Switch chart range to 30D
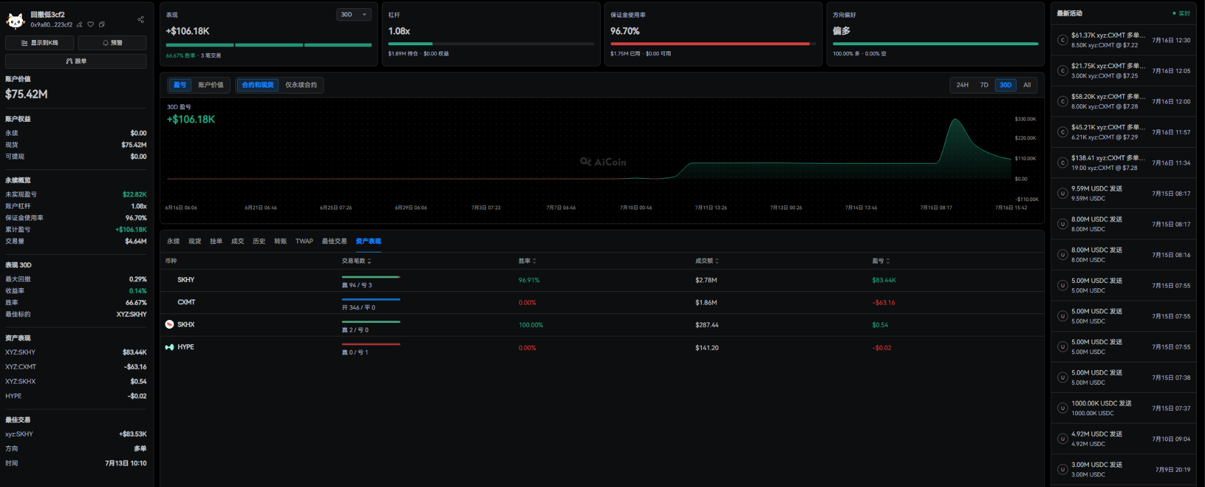The height and width of the screenshot is (487, 1205). (1006, 85)
